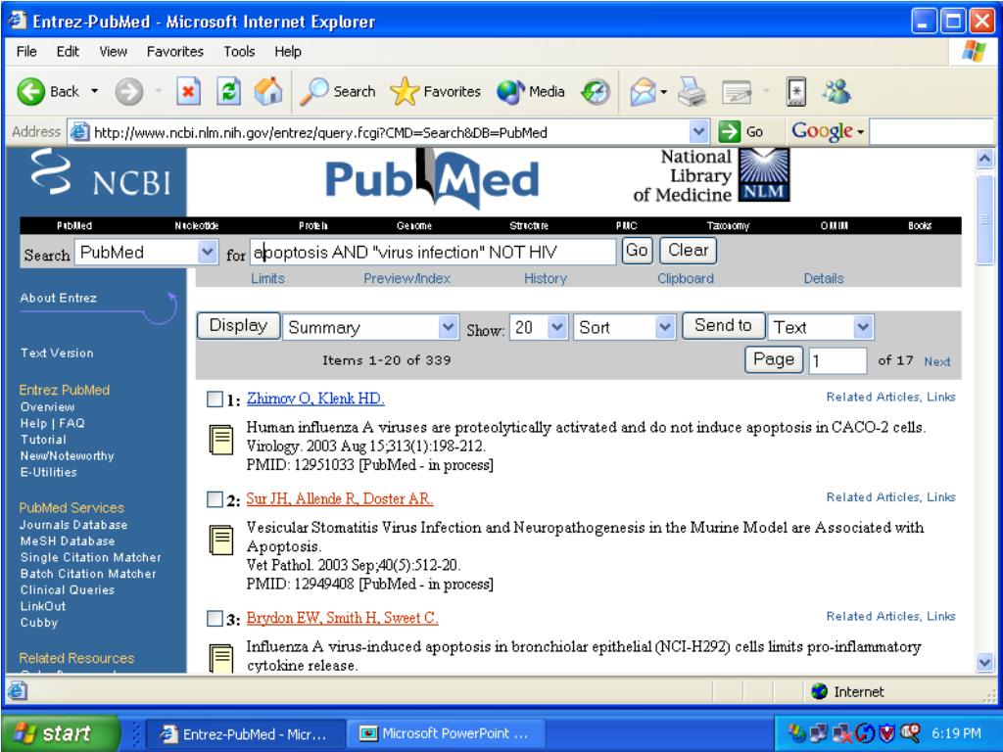Switch to Microsoft PowerPoint taskbar item
This screenshot has width=1003, height=752.
tap(446, 733)
